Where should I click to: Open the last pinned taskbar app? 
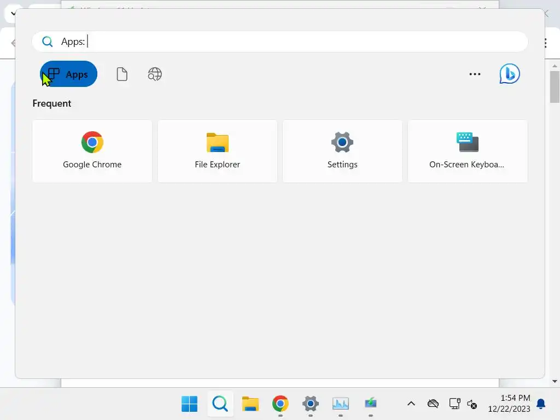click(x=371, y=404)
